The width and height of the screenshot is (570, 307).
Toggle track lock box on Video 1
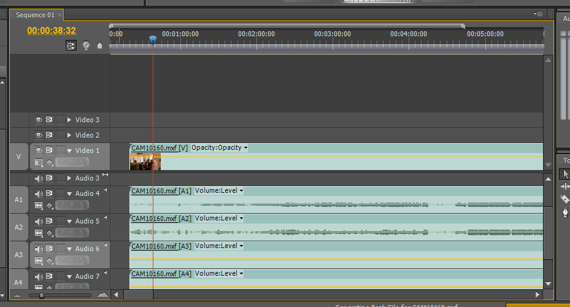60,150
